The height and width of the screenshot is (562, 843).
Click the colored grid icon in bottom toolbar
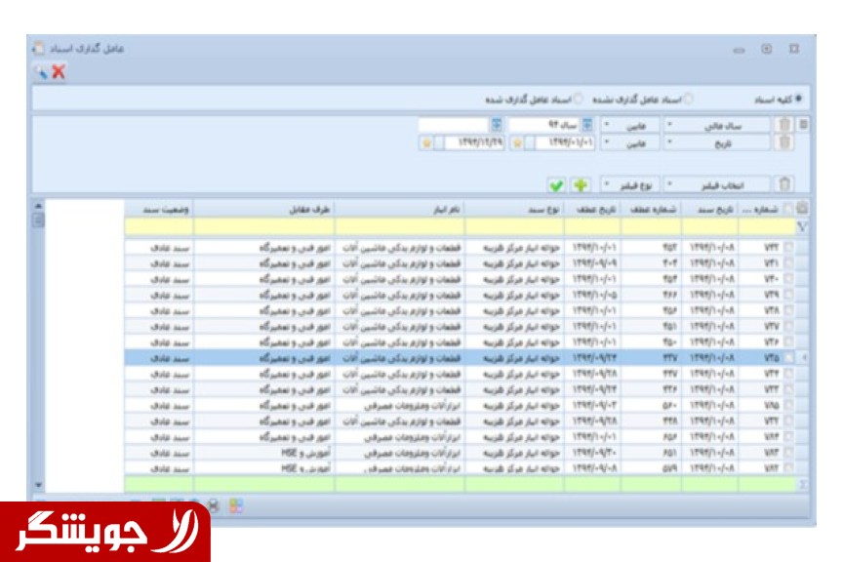click(x=235, y=505)
